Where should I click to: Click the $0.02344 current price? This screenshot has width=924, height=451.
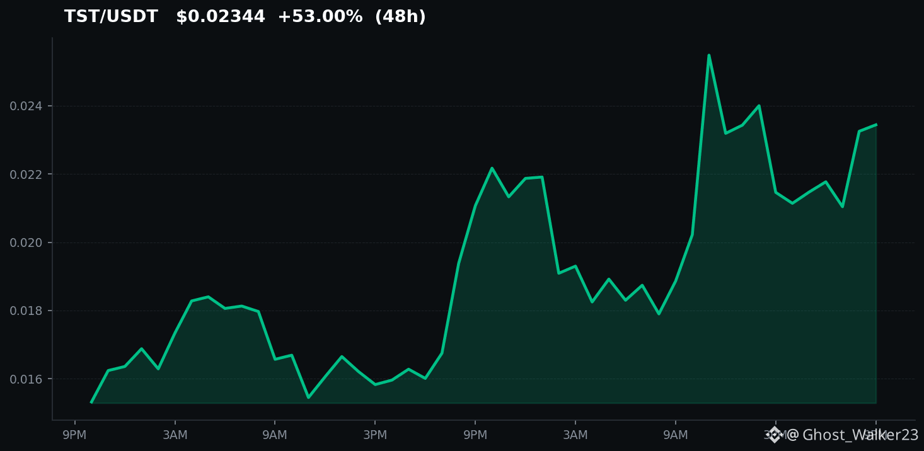click(x=221, y=17)
